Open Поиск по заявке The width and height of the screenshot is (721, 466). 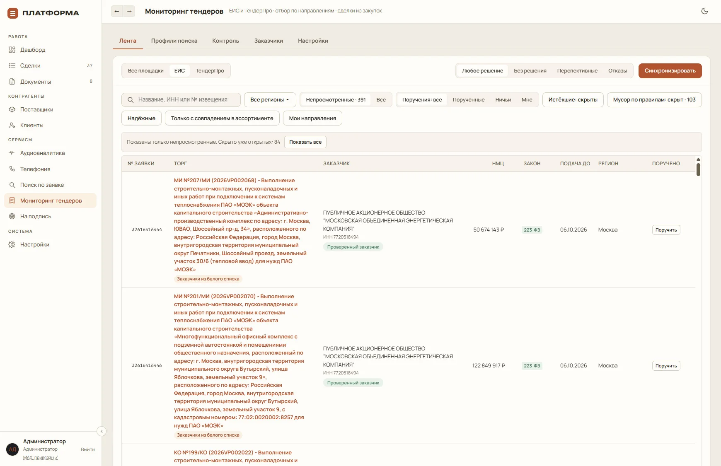tap(51, 185)
